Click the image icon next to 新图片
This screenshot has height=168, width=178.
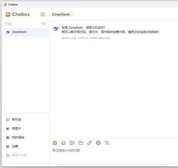pyautogui.click(x=8, y=129)
